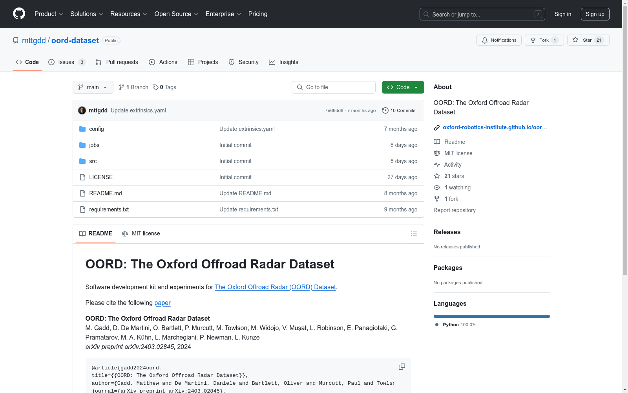
Task: Open the Code tab
Action: (27, 62)
